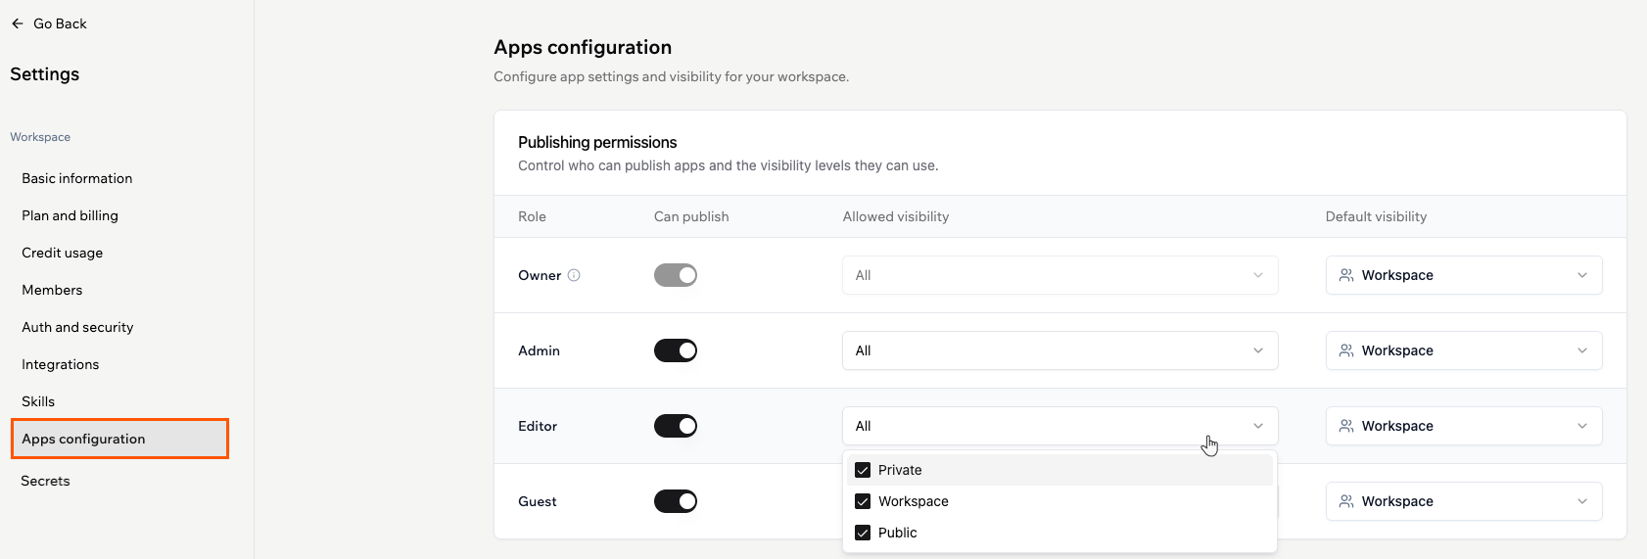Open Admin allowed visibility dropdown
The width and height of the screenshot is (1647, 559).
click(x=1060, y=350)
